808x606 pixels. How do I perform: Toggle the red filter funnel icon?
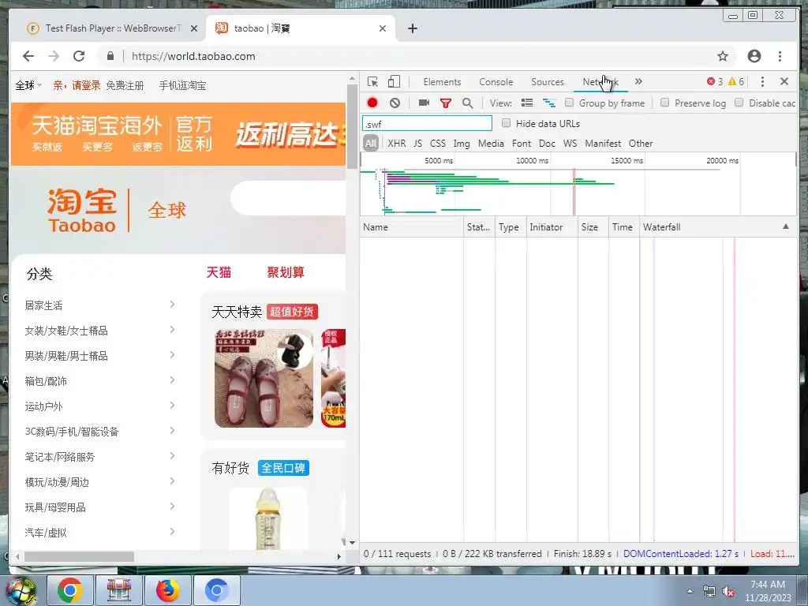coord(446,103)
